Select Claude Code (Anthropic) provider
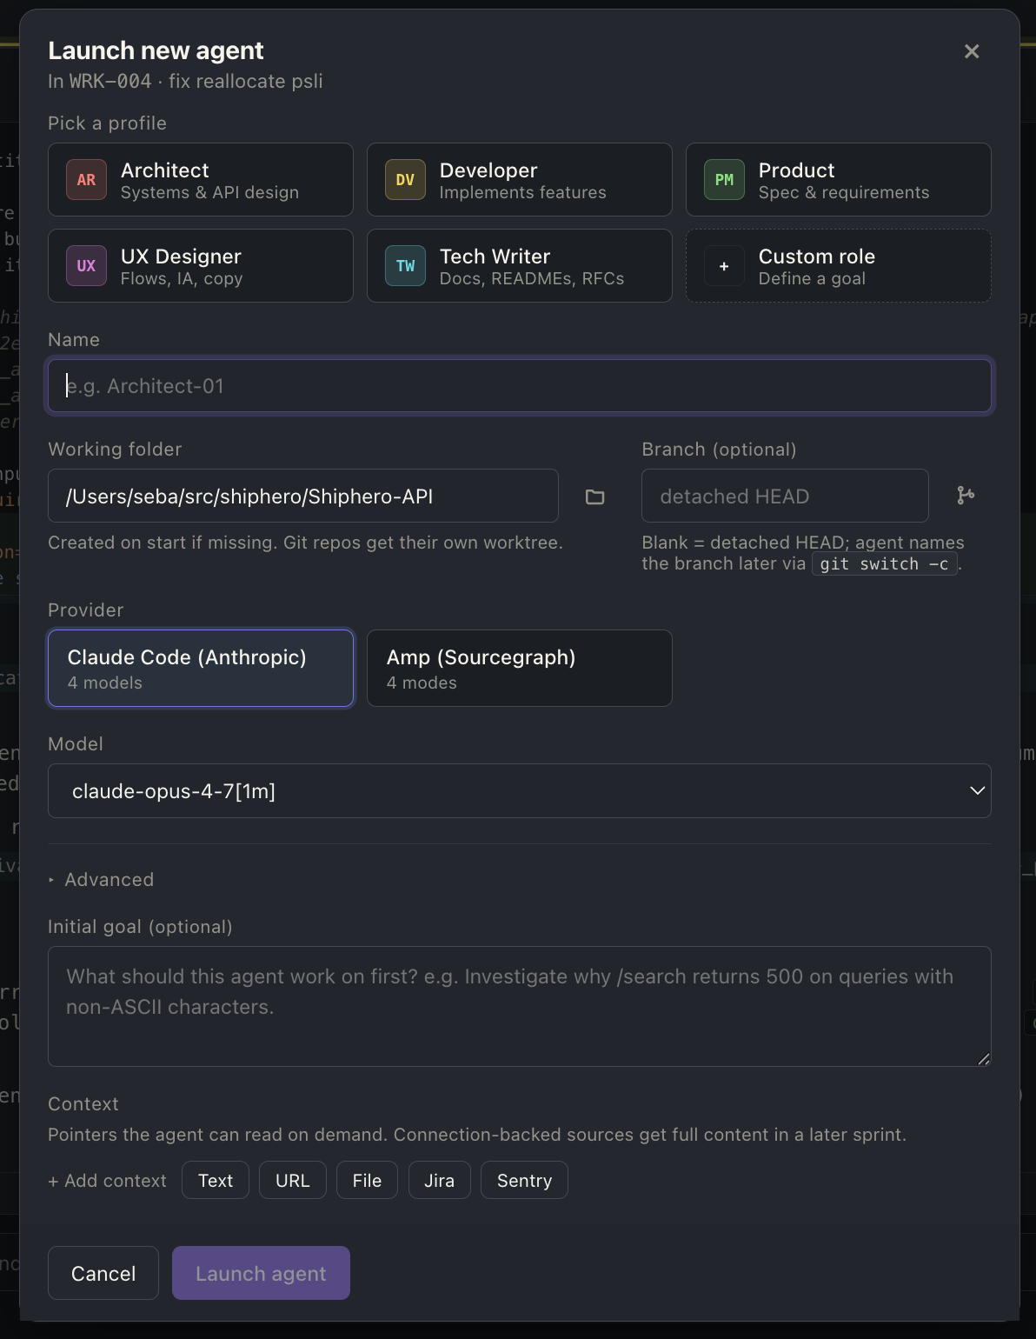 click(x=201, y=669)
